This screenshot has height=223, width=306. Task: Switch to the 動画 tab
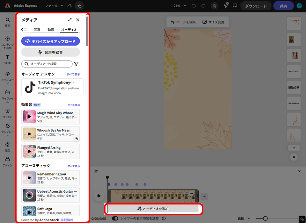click(51, 30)
